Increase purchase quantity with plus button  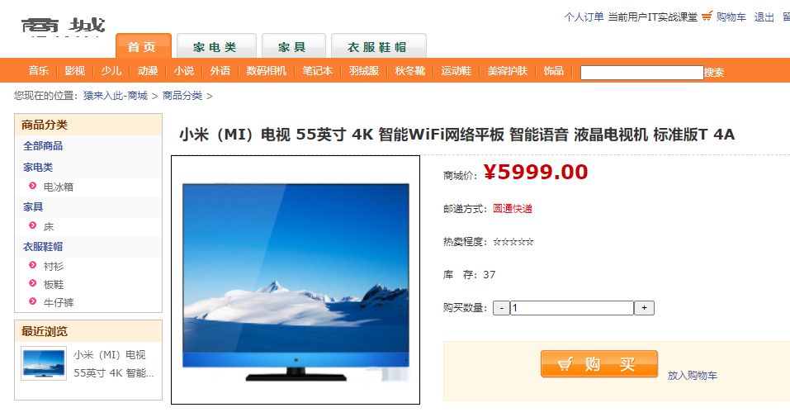click(x=644, y=308)
